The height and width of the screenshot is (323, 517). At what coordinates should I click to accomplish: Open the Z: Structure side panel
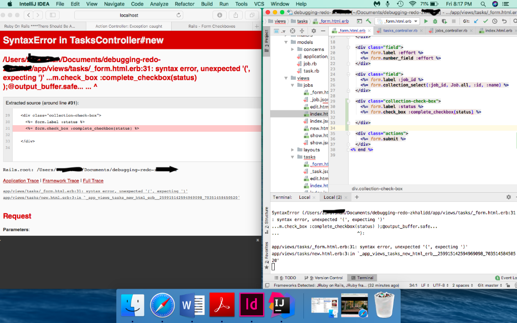click(267, 220)
